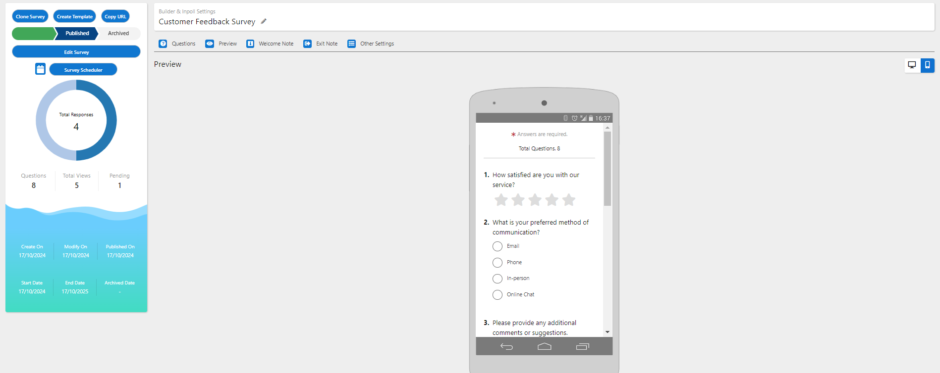Rate five stars on satisfaction question
Screen dimensions: 940x373
click(569, 200)
